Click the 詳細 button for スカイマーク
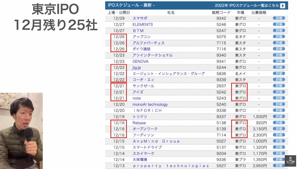The image size is (298, 169). [279, 153]
